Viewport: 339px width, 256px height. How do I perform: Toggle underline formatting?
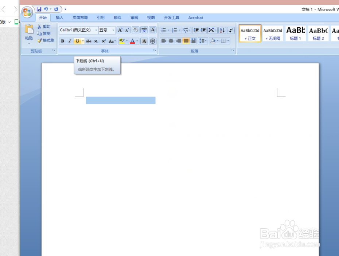click(x=77, y=41)
